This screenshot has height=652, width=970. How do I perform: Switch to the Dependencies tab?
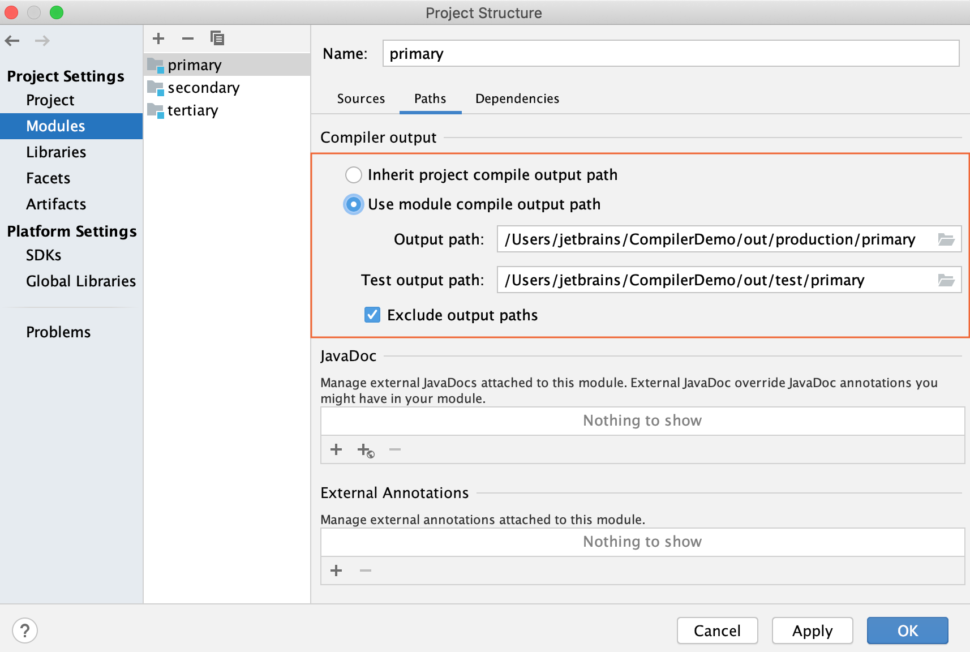516,98
